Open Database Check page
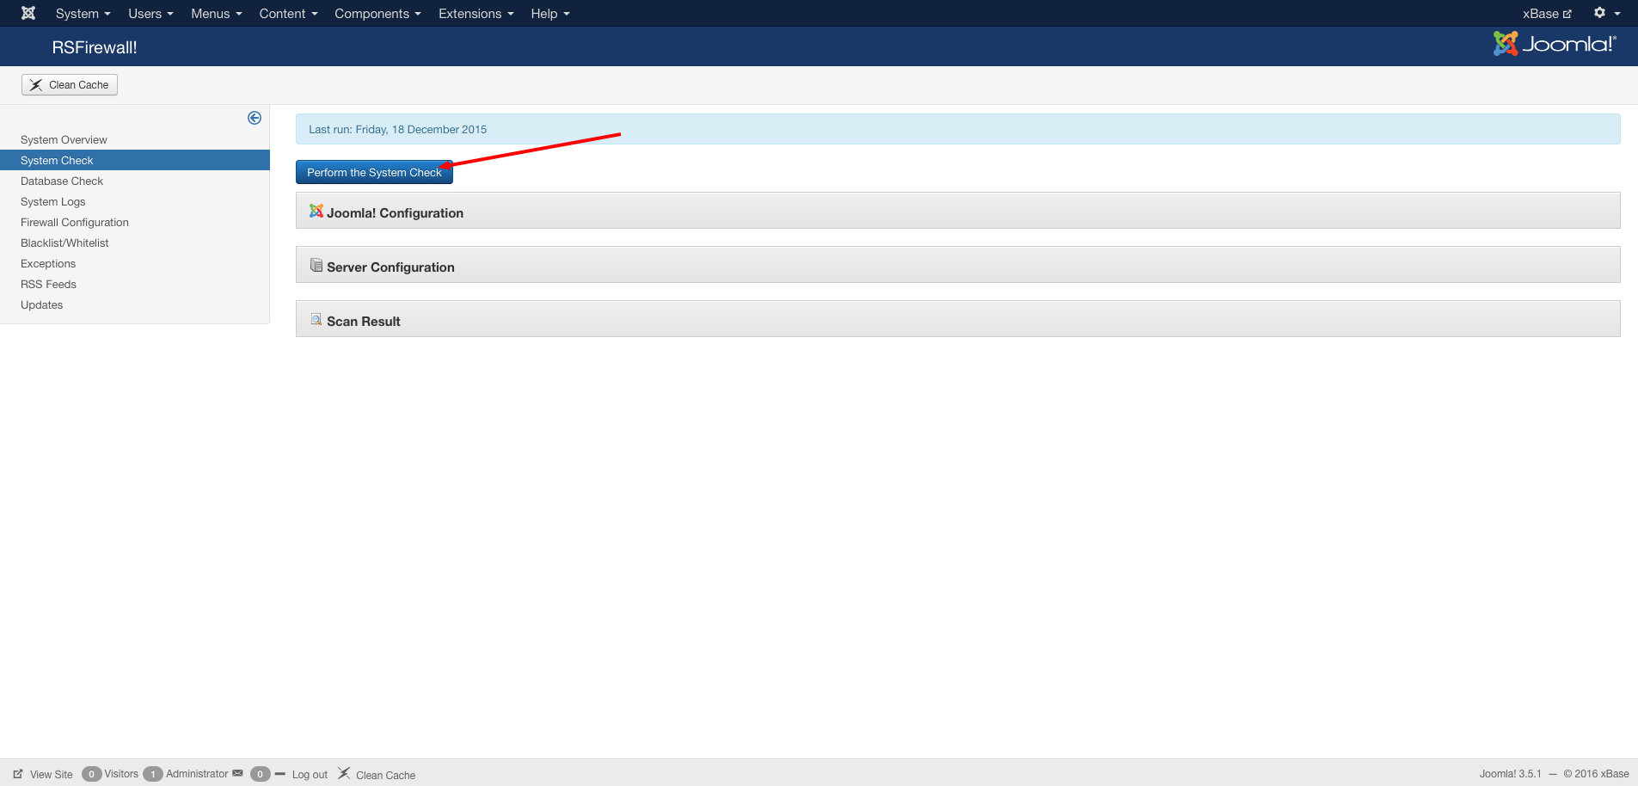 coord(62,181)
